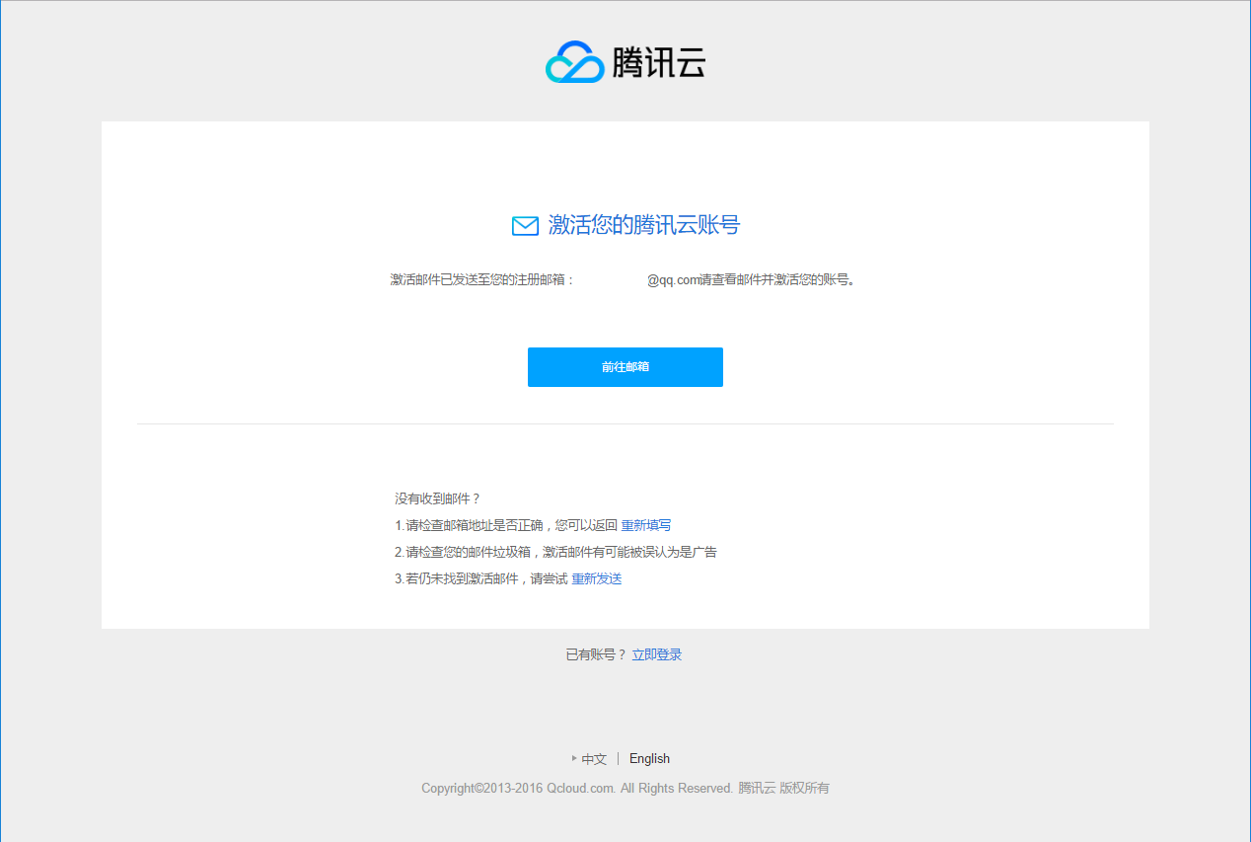Screen dimensions: 1251x842
Task: Click the small arrow before 中文
Action: [x=574, y=758]
